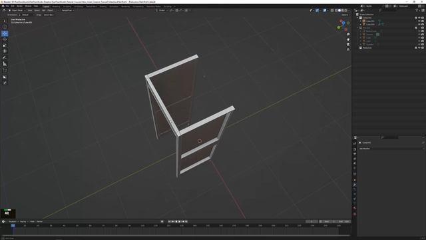
Task: Click the timeline horizontal scrollbar
Action: point(176,235)
